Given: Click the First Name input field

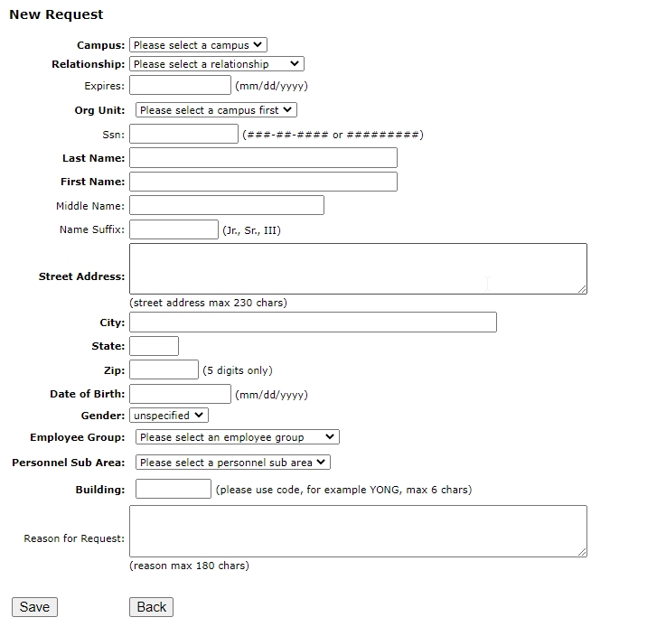Looking at the screenshot, I should (x=263, y=182).
